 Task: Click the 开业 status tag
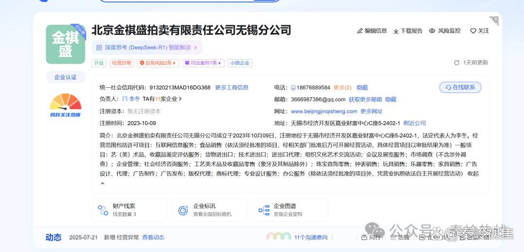pyautogui.click(x=99, y=63)
